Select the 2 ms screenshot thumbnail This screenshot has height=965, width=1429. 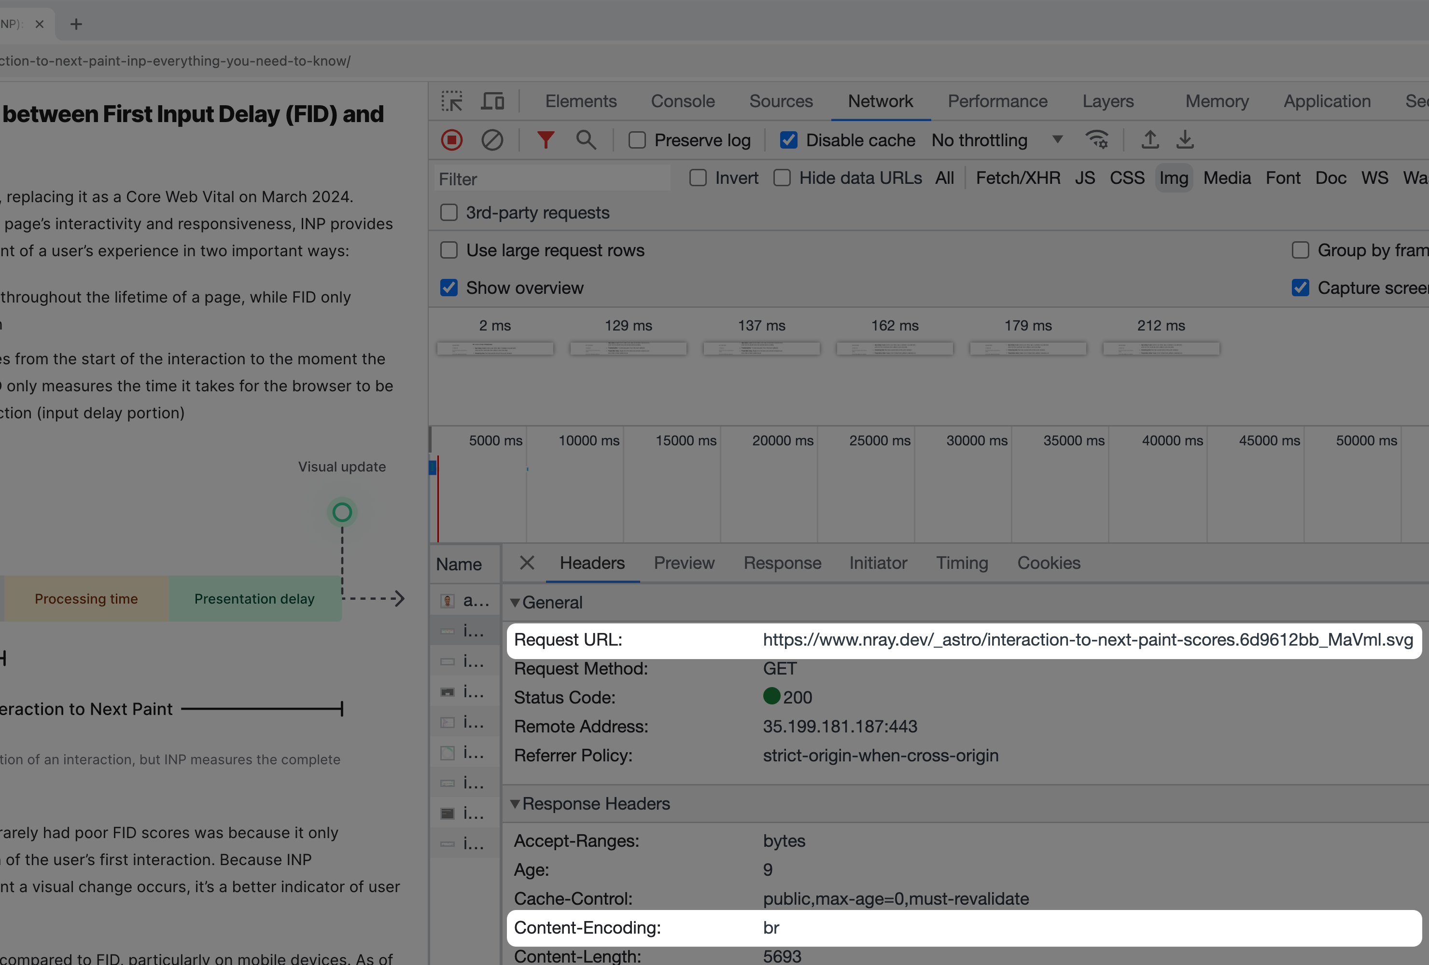tap(495, 348)
